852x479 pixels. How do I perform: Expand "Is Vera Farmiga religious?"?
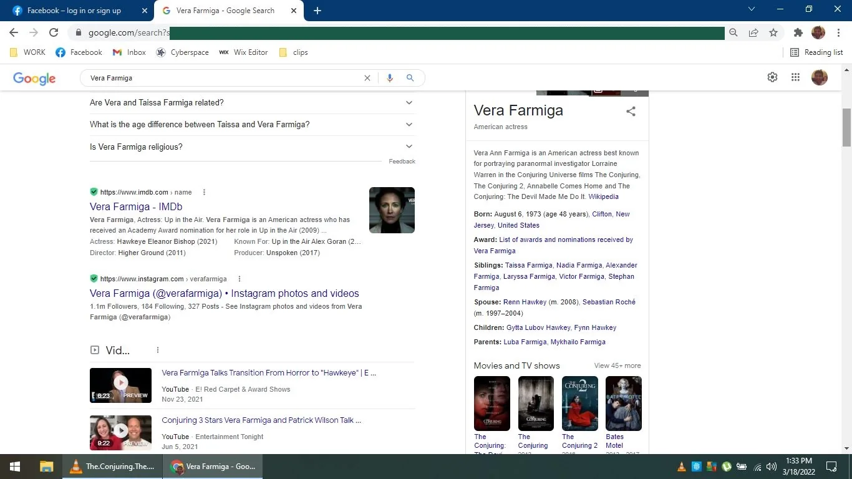[x=252, y=147]
